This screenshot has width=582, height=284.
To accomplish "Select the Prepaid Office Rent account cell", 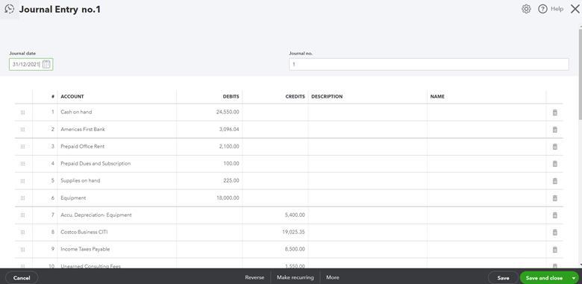I will coord(117,146).
